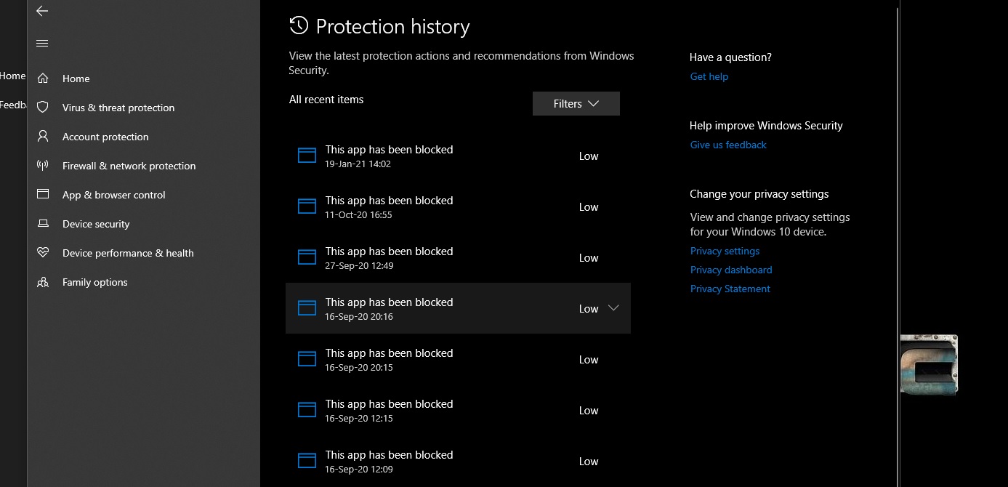Click the clock icon beside Protection history title
This screenshot has height=487, width=1008.
[299, 26]
